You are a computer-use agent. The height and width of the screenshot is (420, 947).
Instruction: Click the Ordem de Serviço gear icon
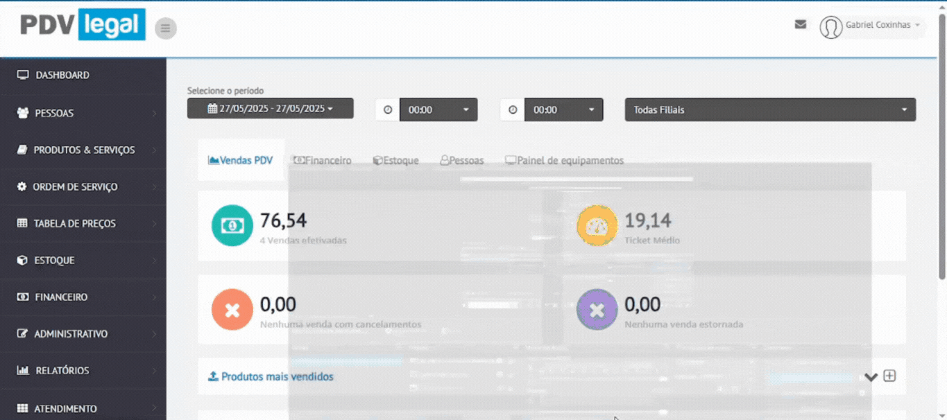point(22,187)
